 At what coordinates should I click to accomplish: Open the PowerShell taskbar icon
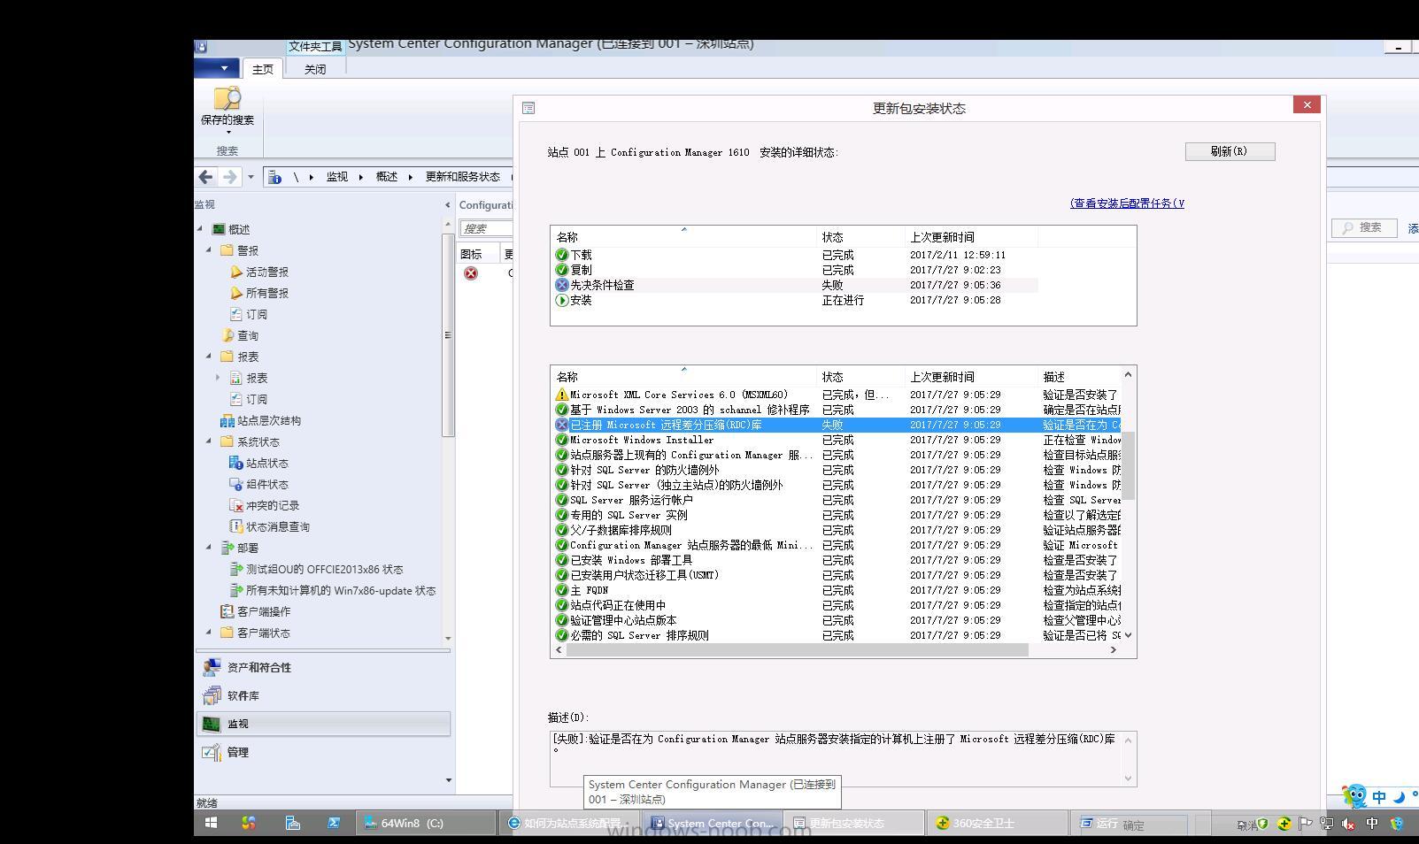point(334,823)
